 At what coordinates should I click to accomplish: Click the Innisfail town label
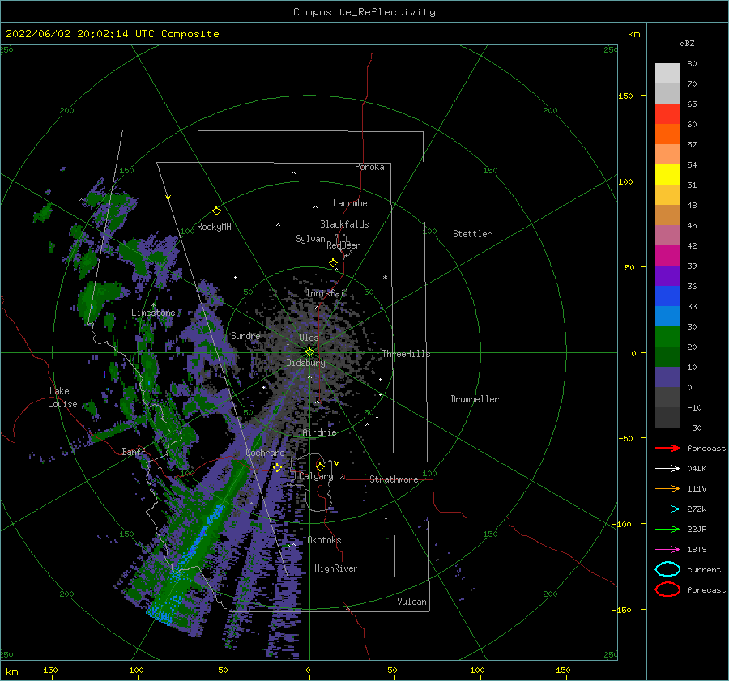[x=327, y=293]
